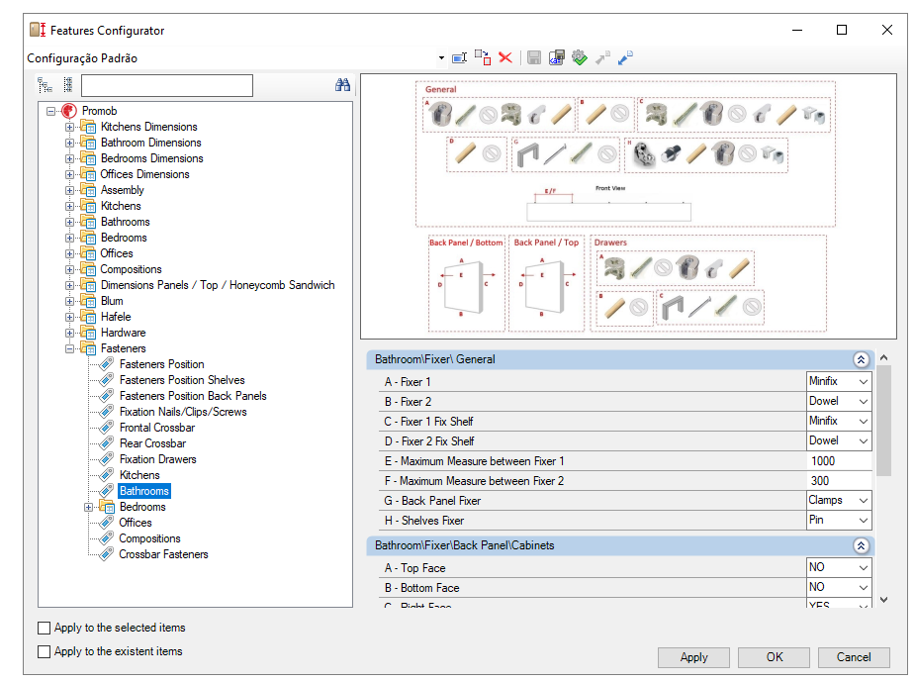Open the A - Fixer 1 dropdown
Screen dimensions: 915x682
(864, 382)
